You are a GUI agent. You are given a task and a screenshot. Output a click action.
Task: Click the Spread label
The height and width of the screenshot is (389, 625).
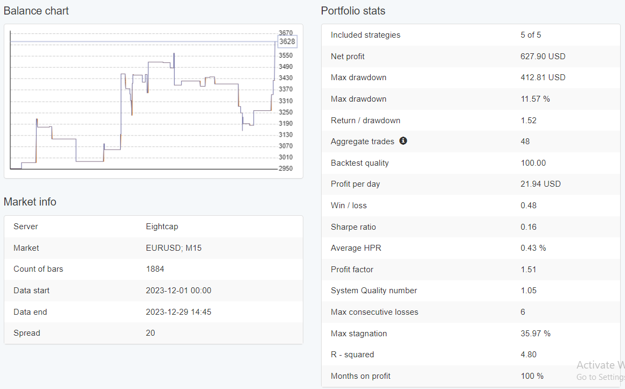(x=27, y=333)
